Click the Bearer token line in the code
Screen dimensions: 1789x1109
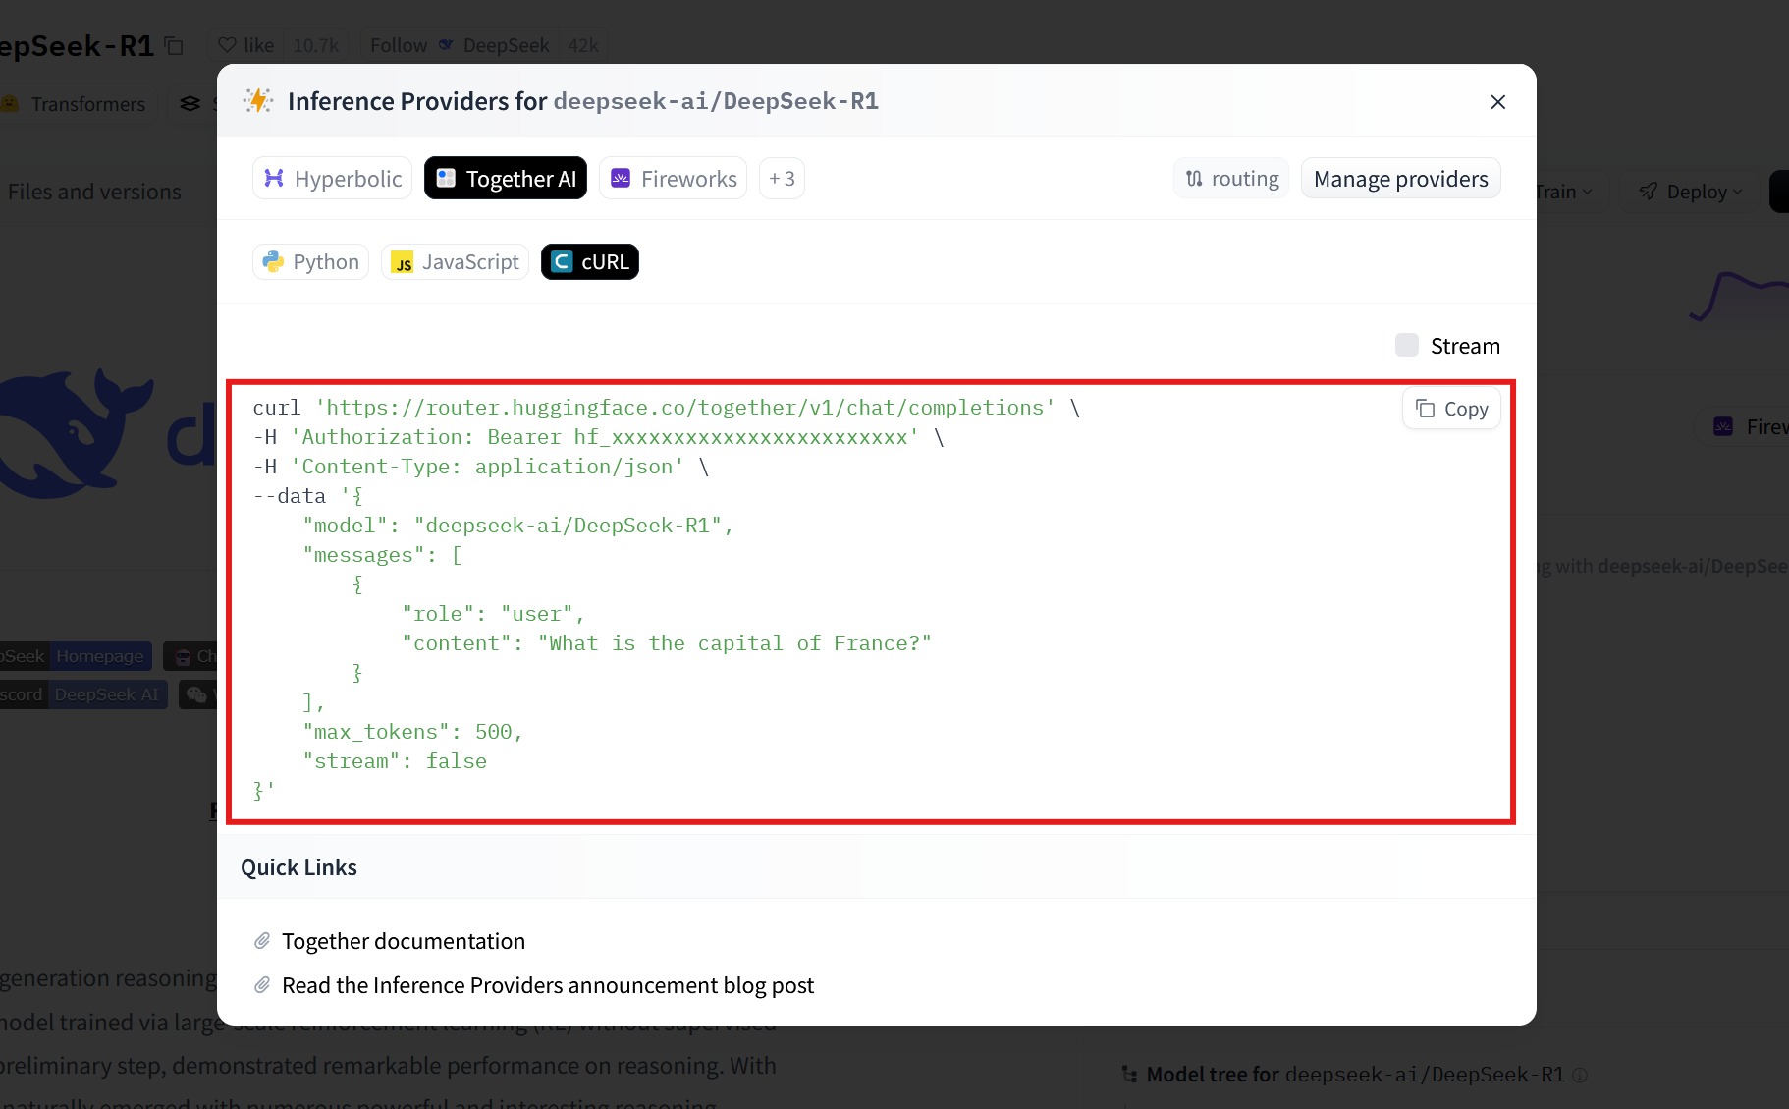(x=599, y=437)
